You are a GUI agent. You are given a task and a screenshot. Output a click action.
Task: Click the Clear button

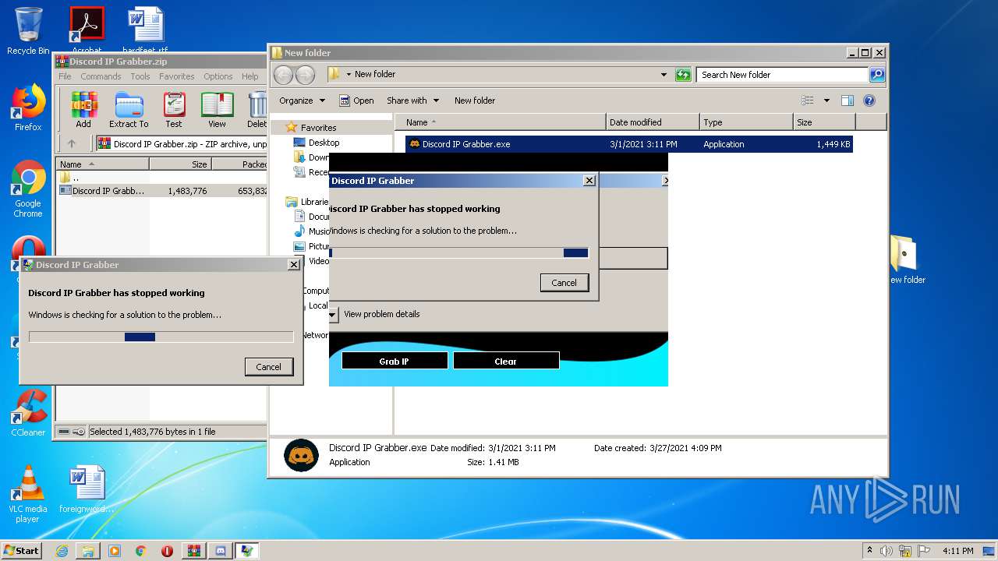pos(505,361)
